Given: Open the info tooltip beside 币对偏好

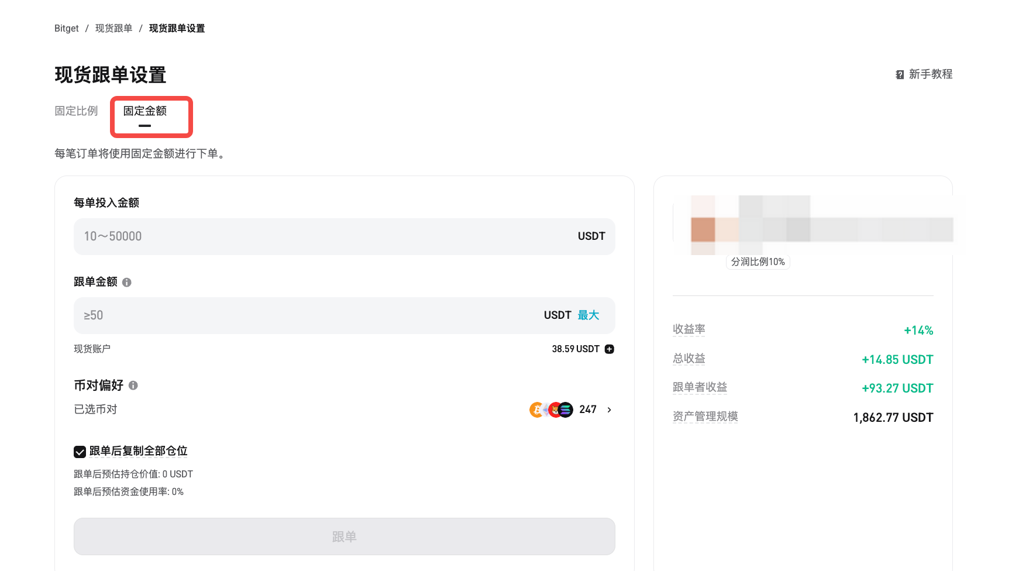Looking at the screenshot, I should (133, 385).
